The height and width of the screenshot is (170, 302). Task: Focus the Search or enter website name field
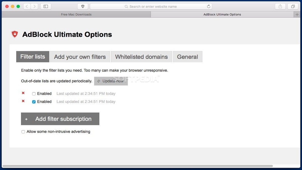pos(151,6)
